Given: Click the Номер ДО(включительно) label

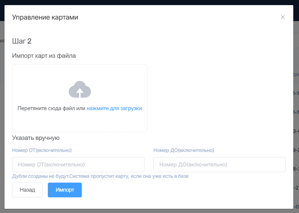Looking at the screenshot, I should click(183, 150).
